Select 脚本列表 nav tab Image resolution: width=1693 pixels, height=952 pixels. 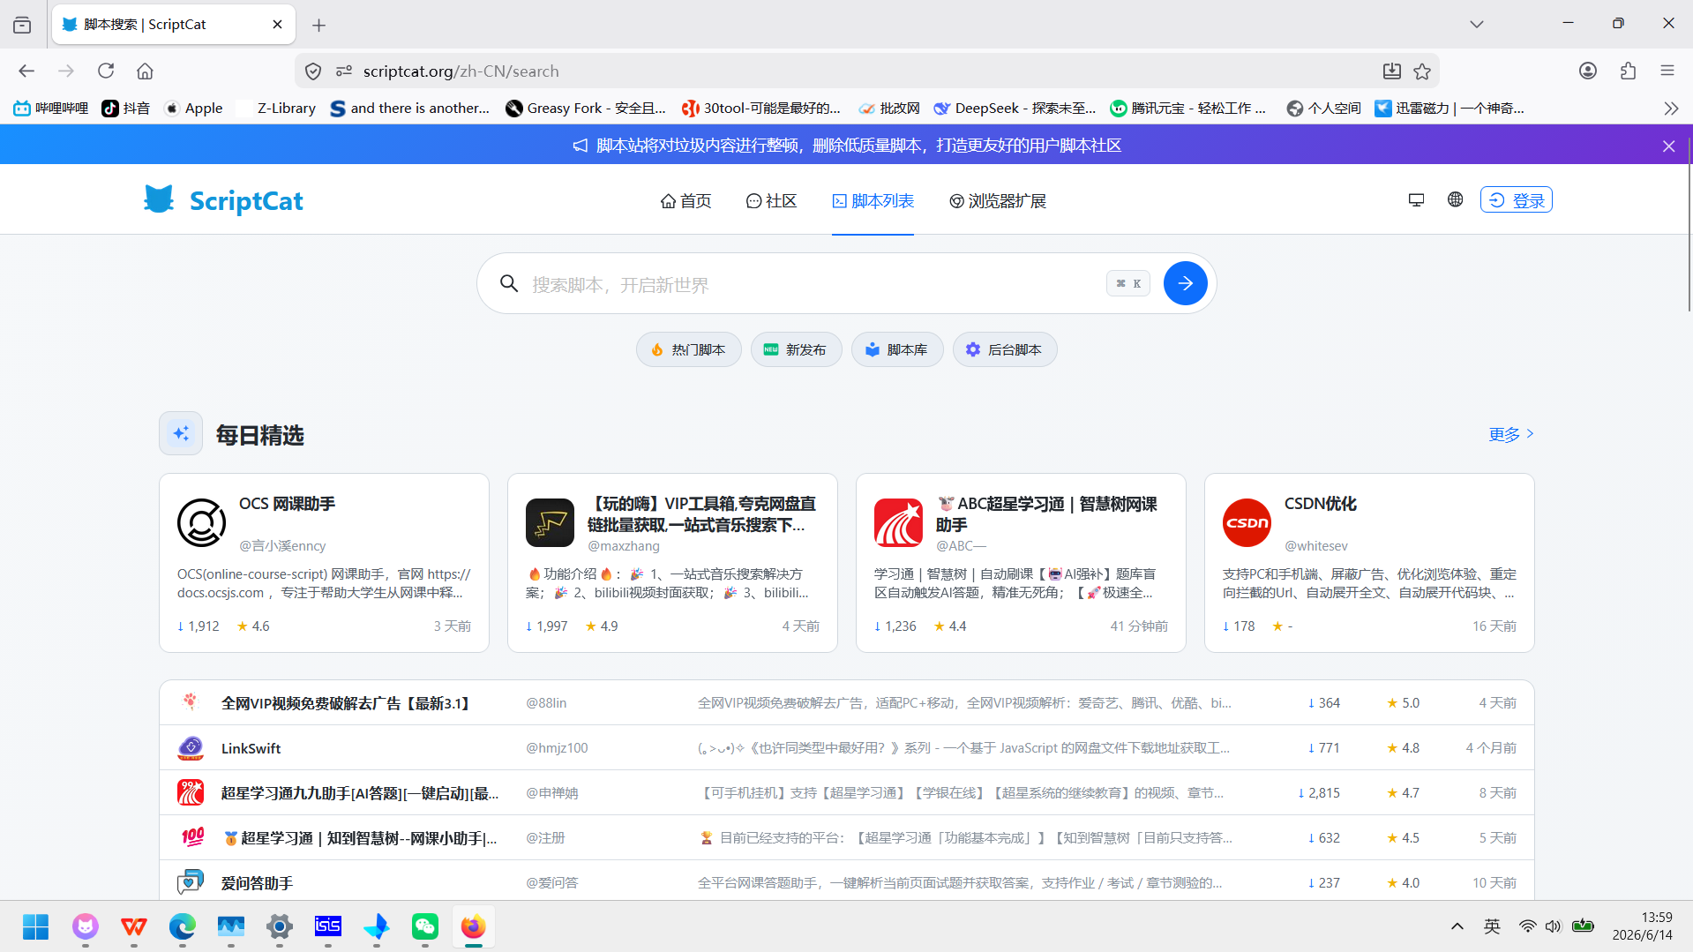coord(873,201)
